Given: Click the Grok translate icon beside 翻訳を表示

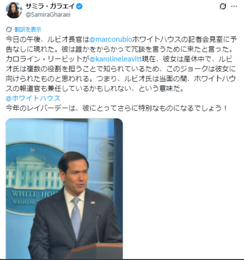Looking at the screenshot, I should click(9, 30).
